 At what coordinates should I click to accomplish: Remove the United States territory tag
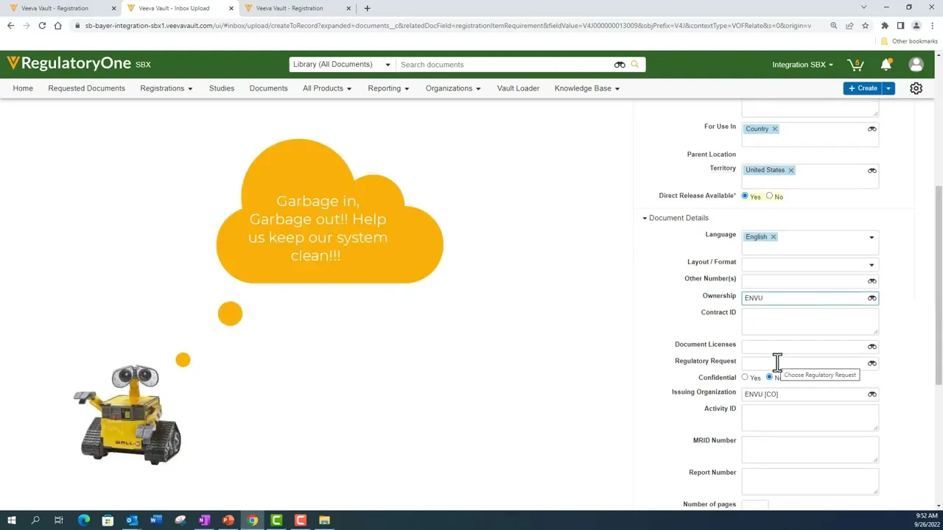pyautogui.click(x=790, y=170)
